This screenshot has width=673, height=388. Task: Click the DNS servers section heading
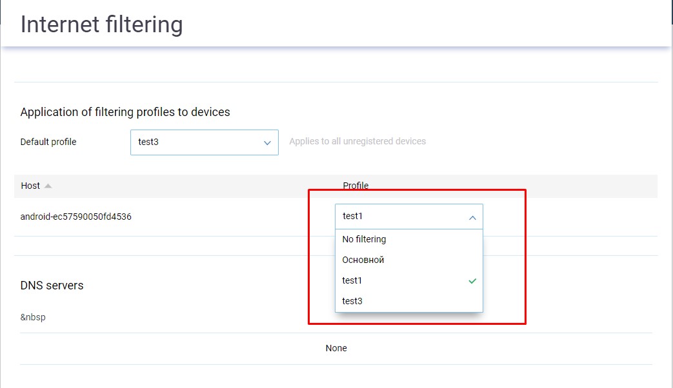click(52, 285)
